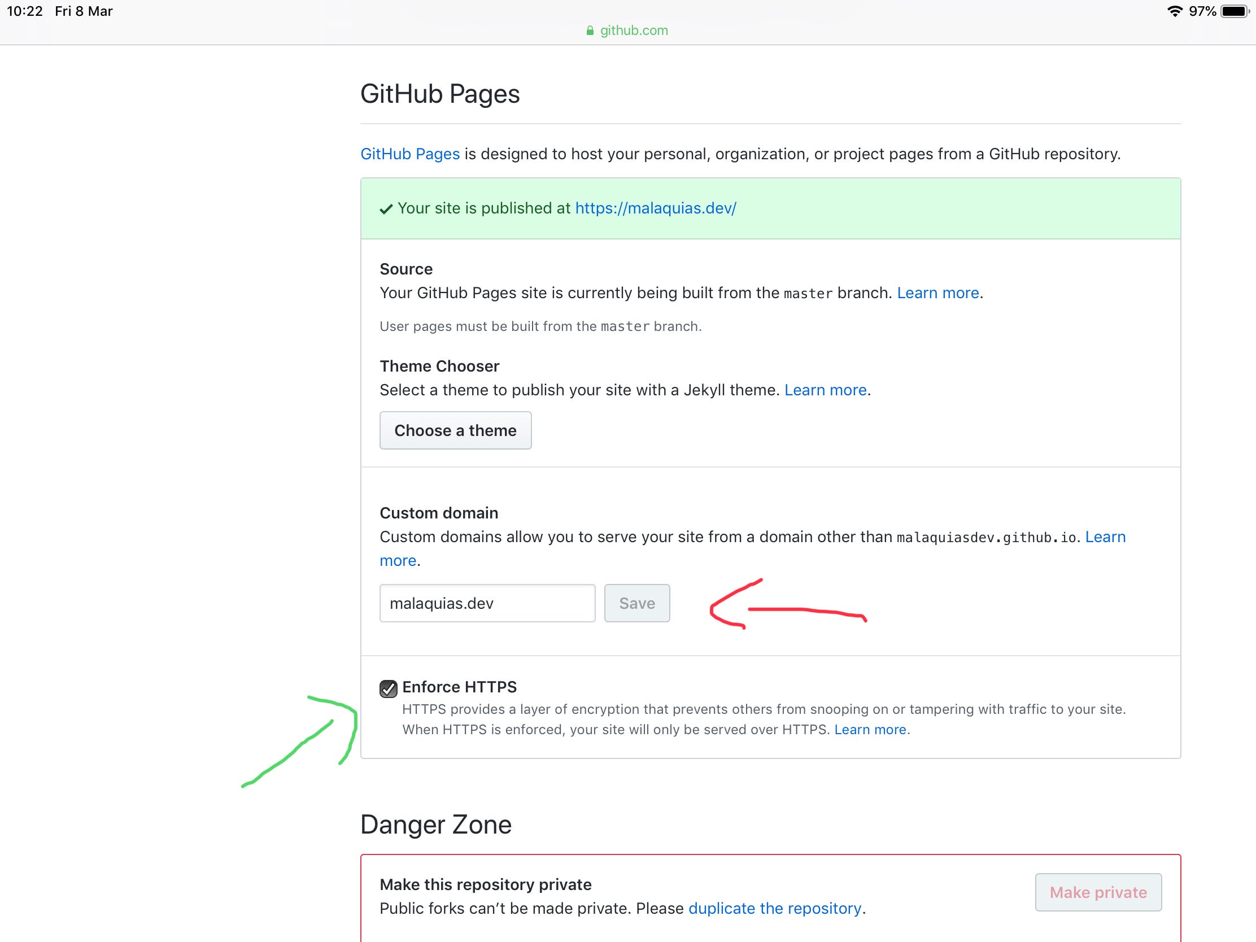This screenshot has height=942, width=1256.
Task: Click Make this repository private text
Action: 486,884
